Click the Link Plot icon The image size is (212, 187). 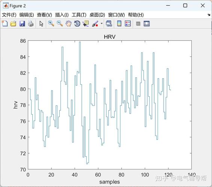[109, 24]
